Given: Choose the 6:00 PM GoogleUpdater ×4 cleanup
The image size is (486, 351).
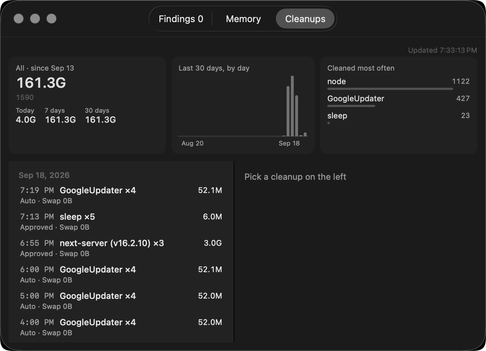Looking at the screenshot, I should (x=121, y=274).
